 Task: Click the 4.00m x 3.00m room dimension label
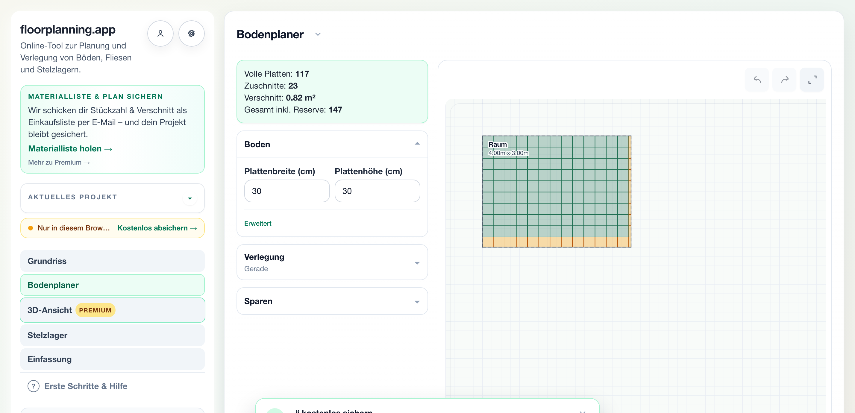click(x=508, y=153)
